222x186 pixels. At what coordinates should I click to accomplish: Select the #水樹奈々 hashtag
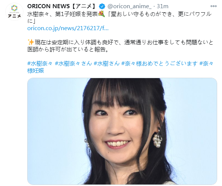coord(40,64)
